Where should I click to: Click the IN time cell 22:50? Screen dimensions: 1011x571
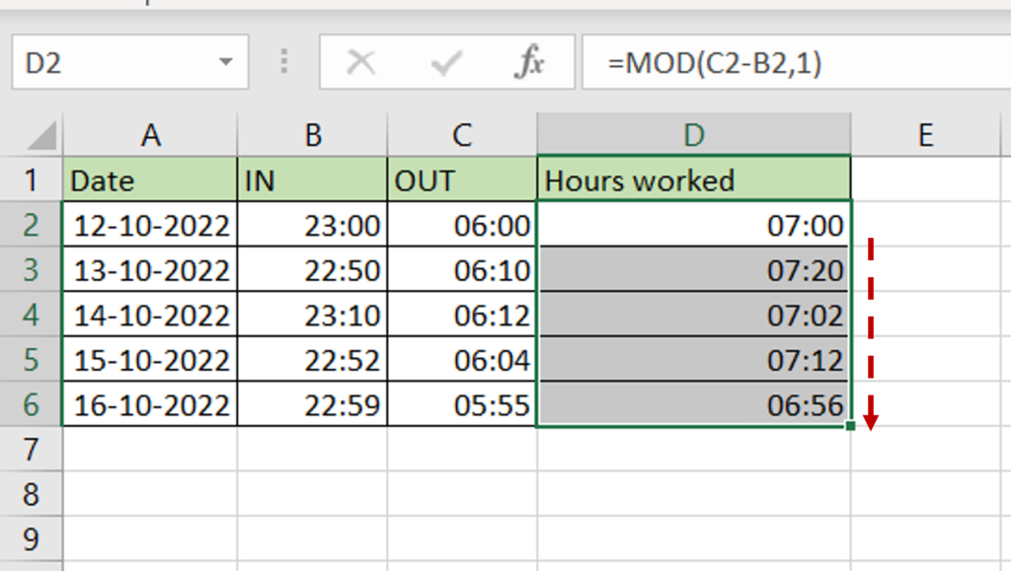[x=313, y=270]
